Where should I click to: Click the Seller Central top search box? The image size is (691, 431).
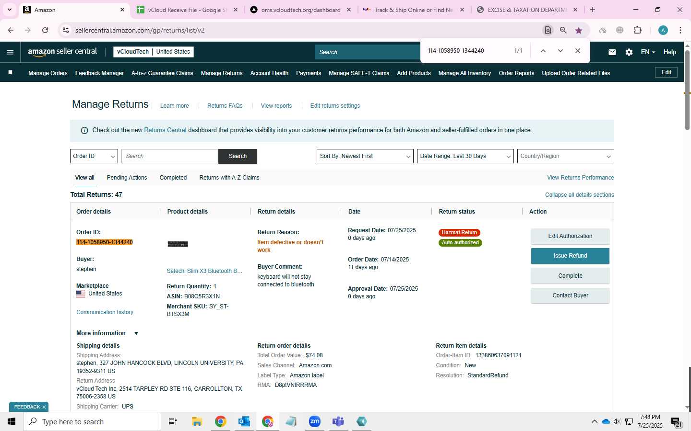coord(368,52)
